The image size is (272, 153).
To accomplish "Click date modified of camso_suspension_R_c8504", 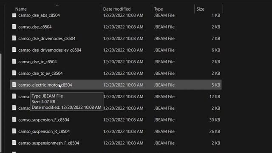I will pyautogui.click(x=123, y=131).
